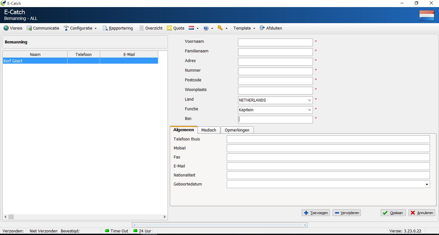Open Communicatie envelope icon

click(x=29, y=28)
